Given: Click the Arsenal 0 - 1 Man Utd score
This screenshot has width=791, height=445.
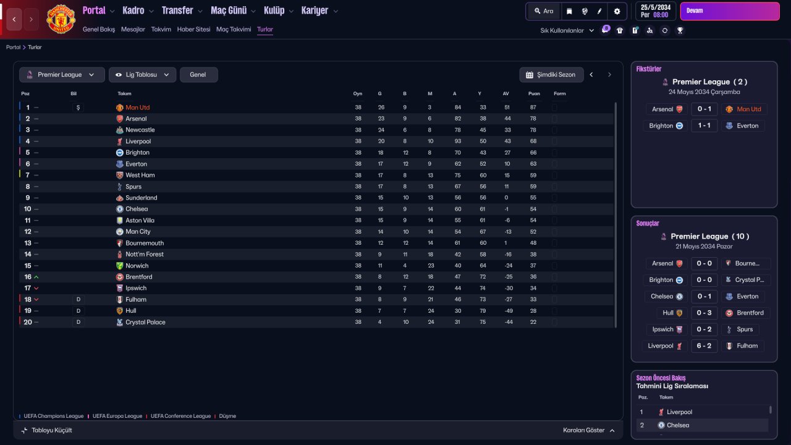Looking at the screenshot, I should (x=704, y=109).
